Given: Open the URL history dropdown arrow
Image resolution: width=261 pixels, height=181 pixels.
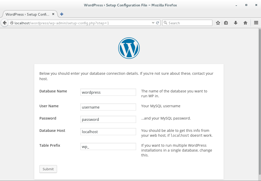Looking at the screenshot, I should click(153, 23).
